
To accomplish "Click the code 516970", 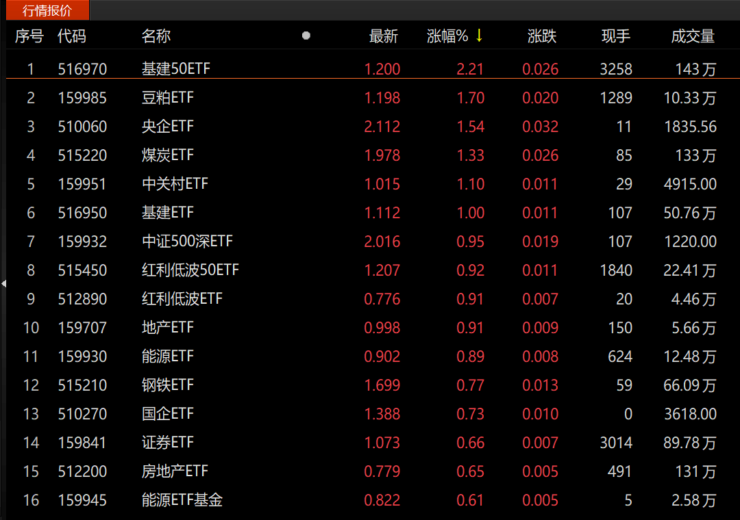I will [83, 68].
